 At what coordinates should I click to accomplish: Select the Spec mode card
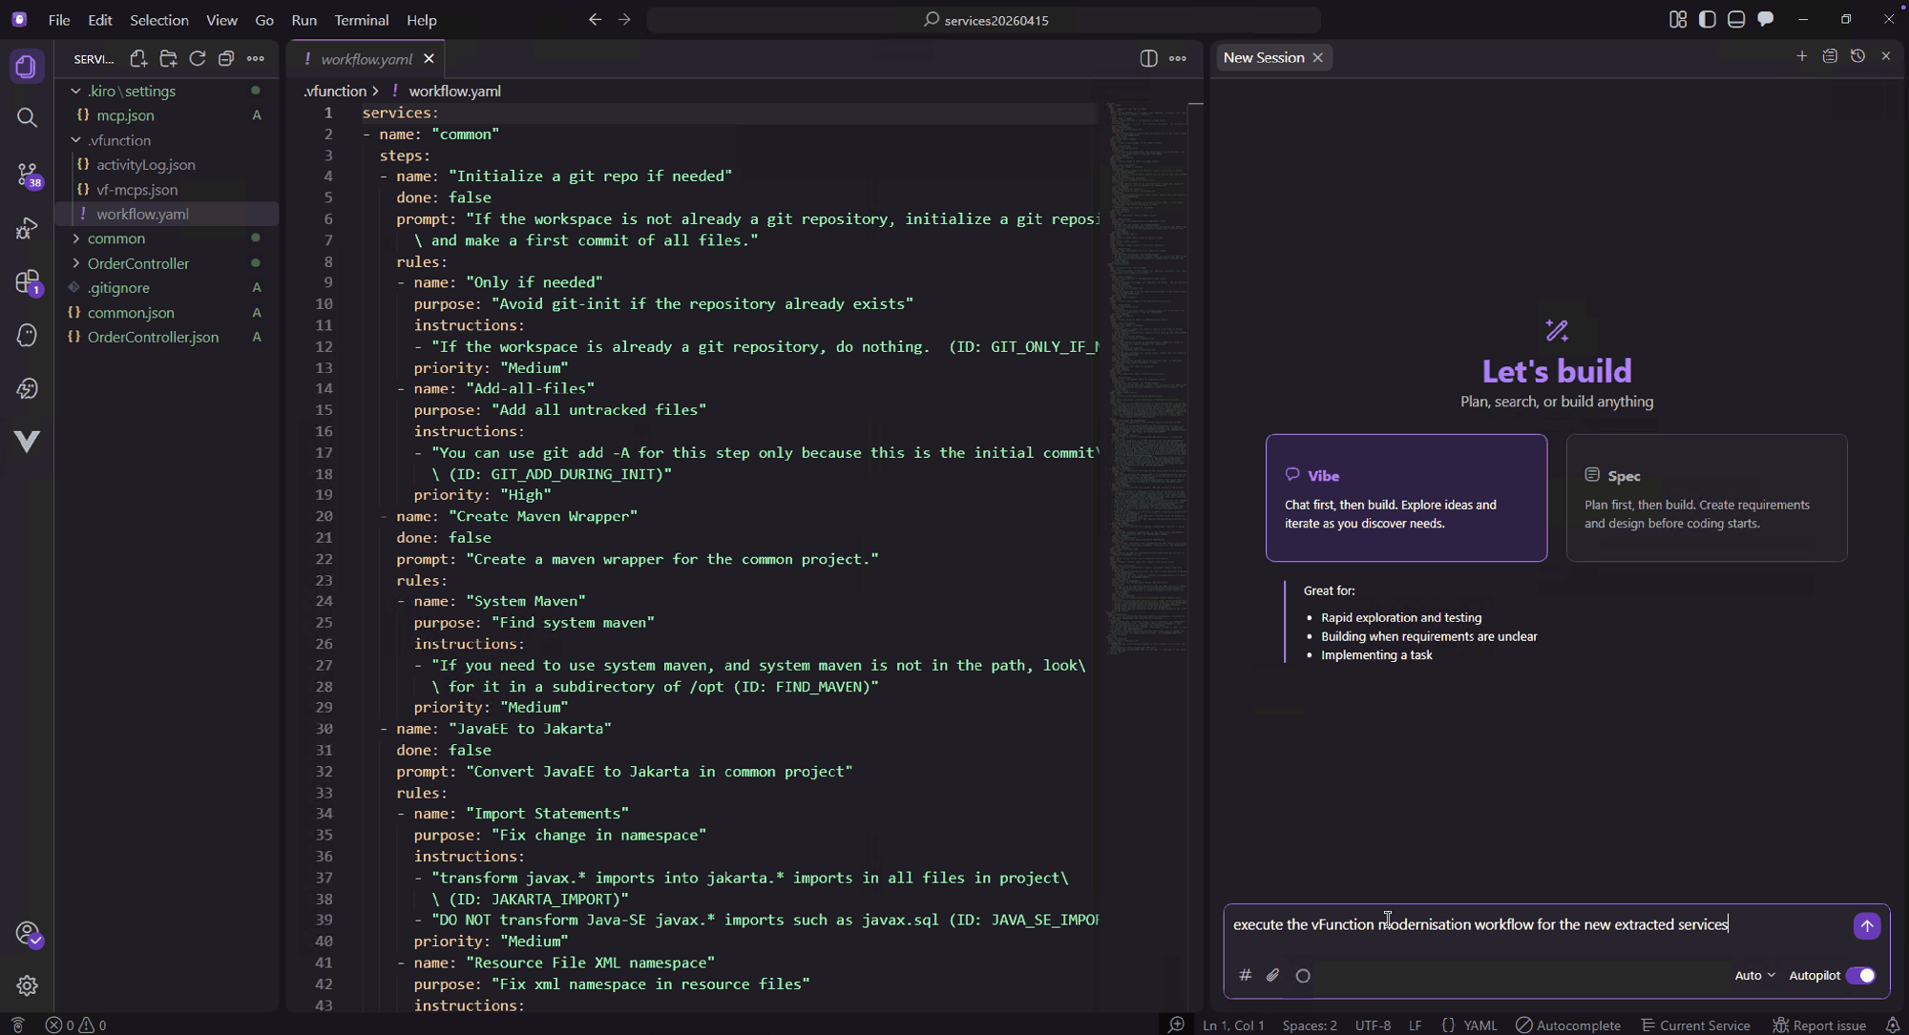[1707, 498]
